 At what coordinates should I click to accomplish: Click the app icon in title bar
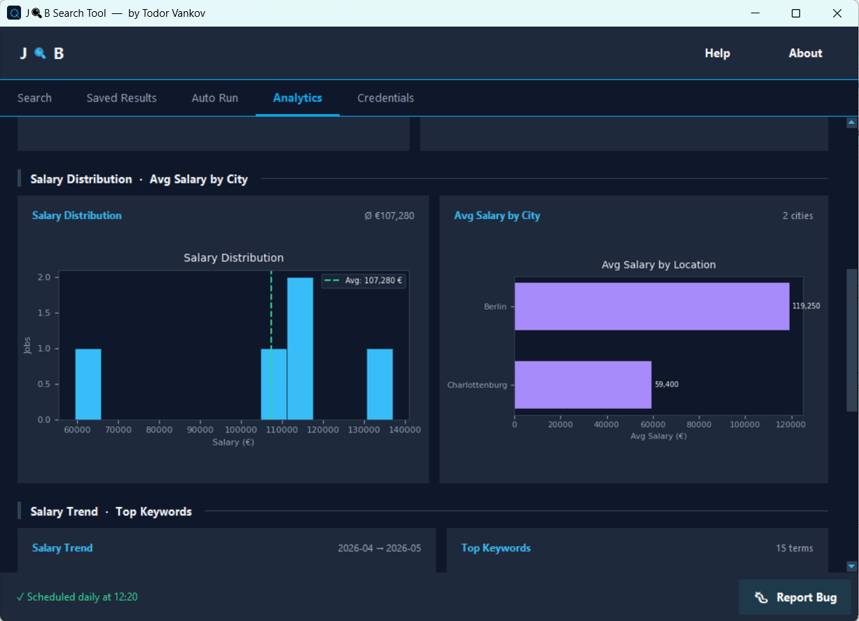point(14,13)
